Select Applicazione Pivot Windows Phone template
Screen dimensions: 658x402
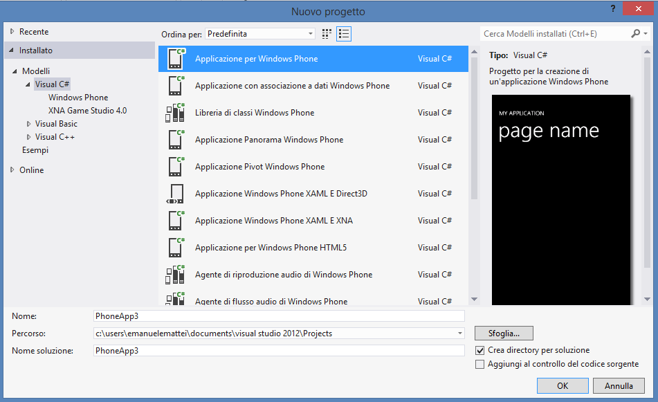click(x=313, y=167)
